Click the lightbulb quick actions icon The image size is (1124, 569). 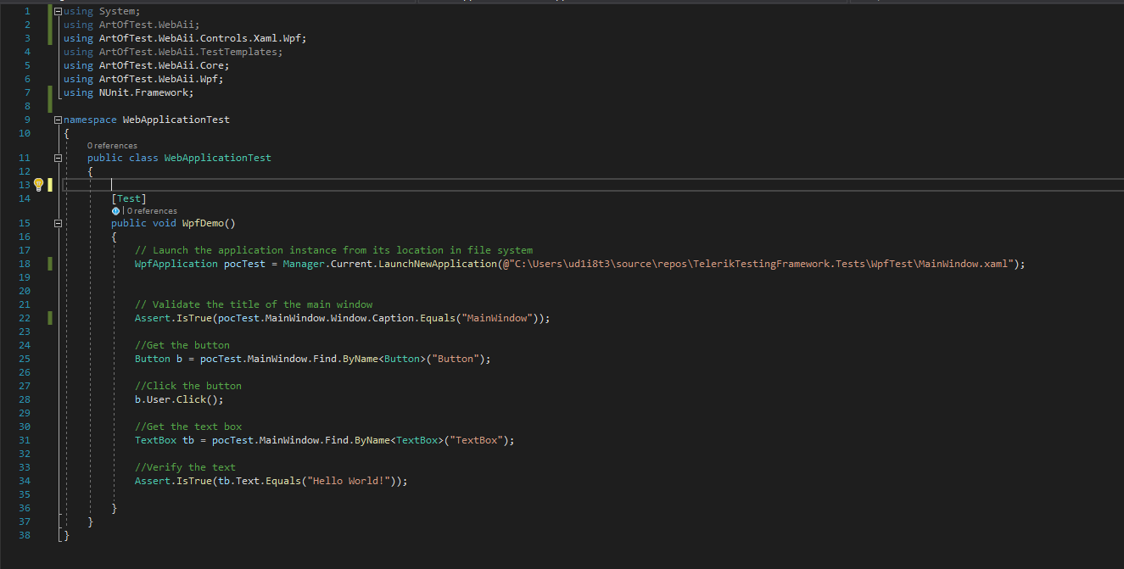coord(38,185)
